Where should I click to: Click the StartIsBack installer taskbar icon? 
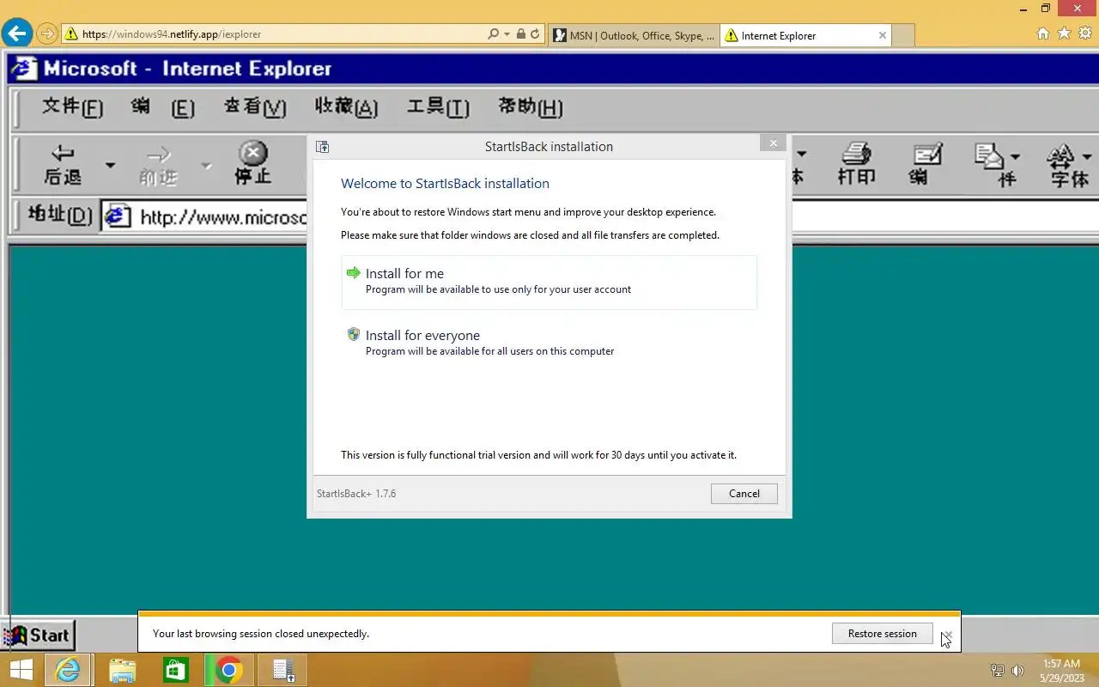283,670
